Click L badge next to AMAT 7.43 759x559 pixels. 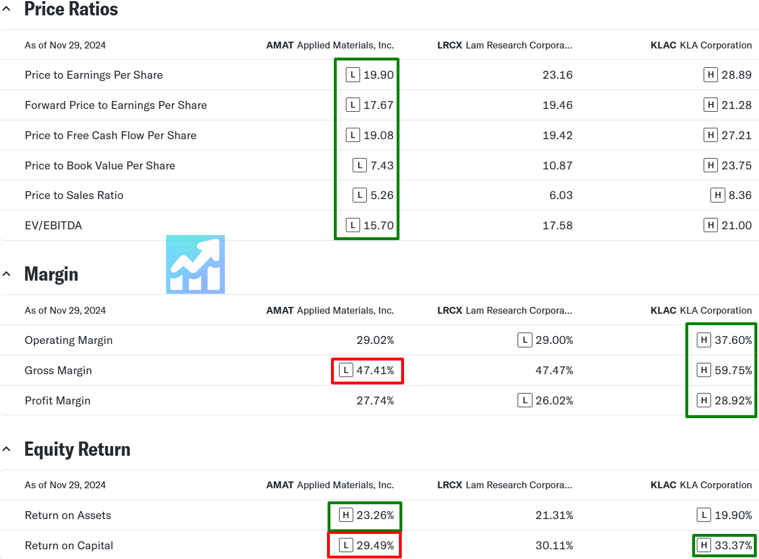pyautogui.click(x=360, y=165)
